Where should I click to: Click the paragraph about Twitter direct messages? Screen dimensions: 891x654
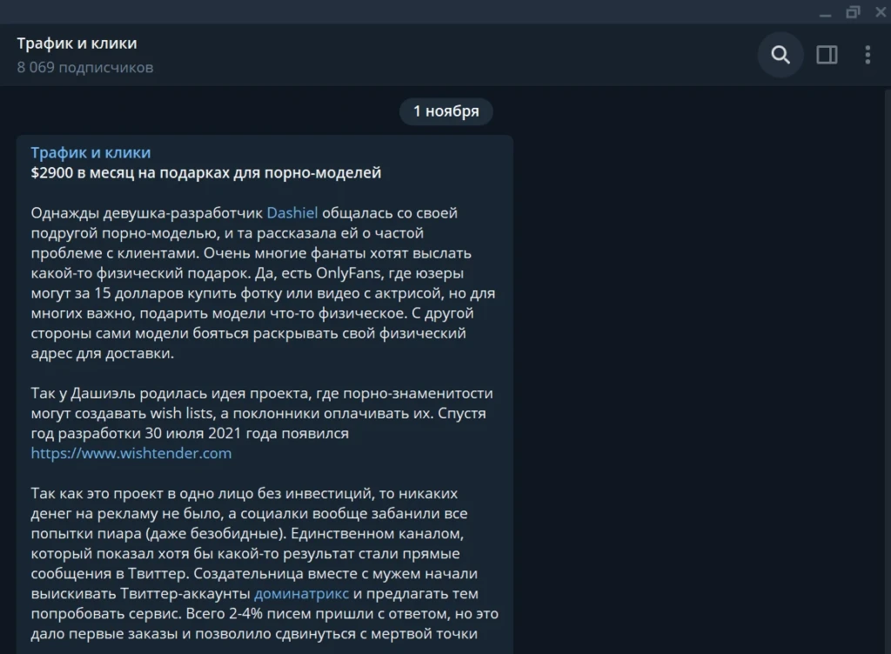(265, 564)
